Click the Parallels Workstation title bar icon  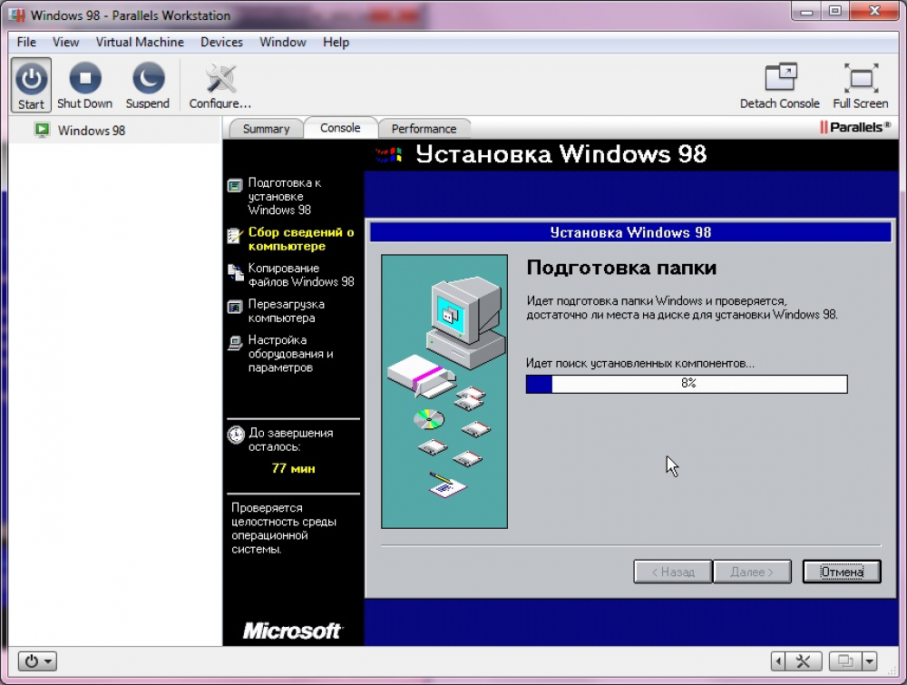[18, 15]
